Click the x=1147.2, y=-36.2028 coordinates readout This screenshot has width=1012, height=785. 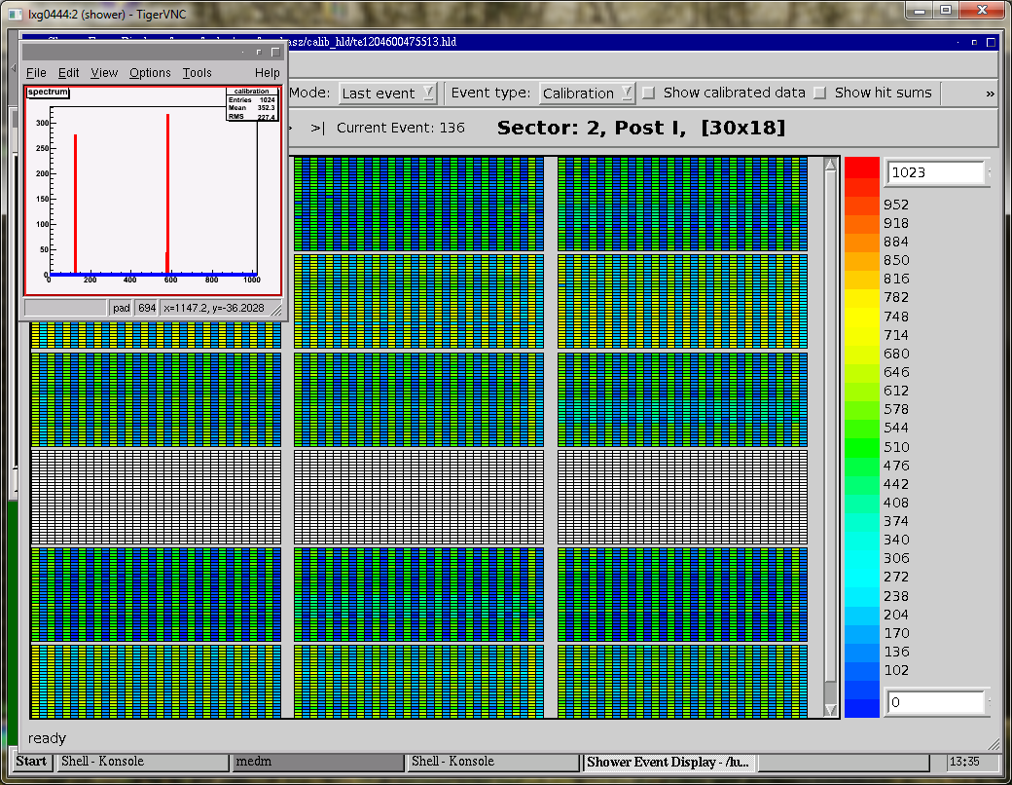[214, 308]
